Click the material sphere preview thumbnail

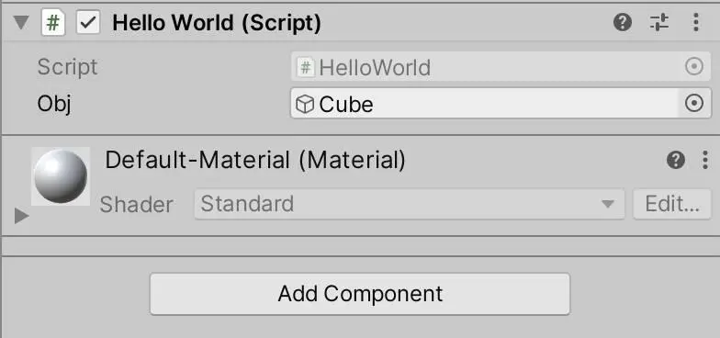61,176
